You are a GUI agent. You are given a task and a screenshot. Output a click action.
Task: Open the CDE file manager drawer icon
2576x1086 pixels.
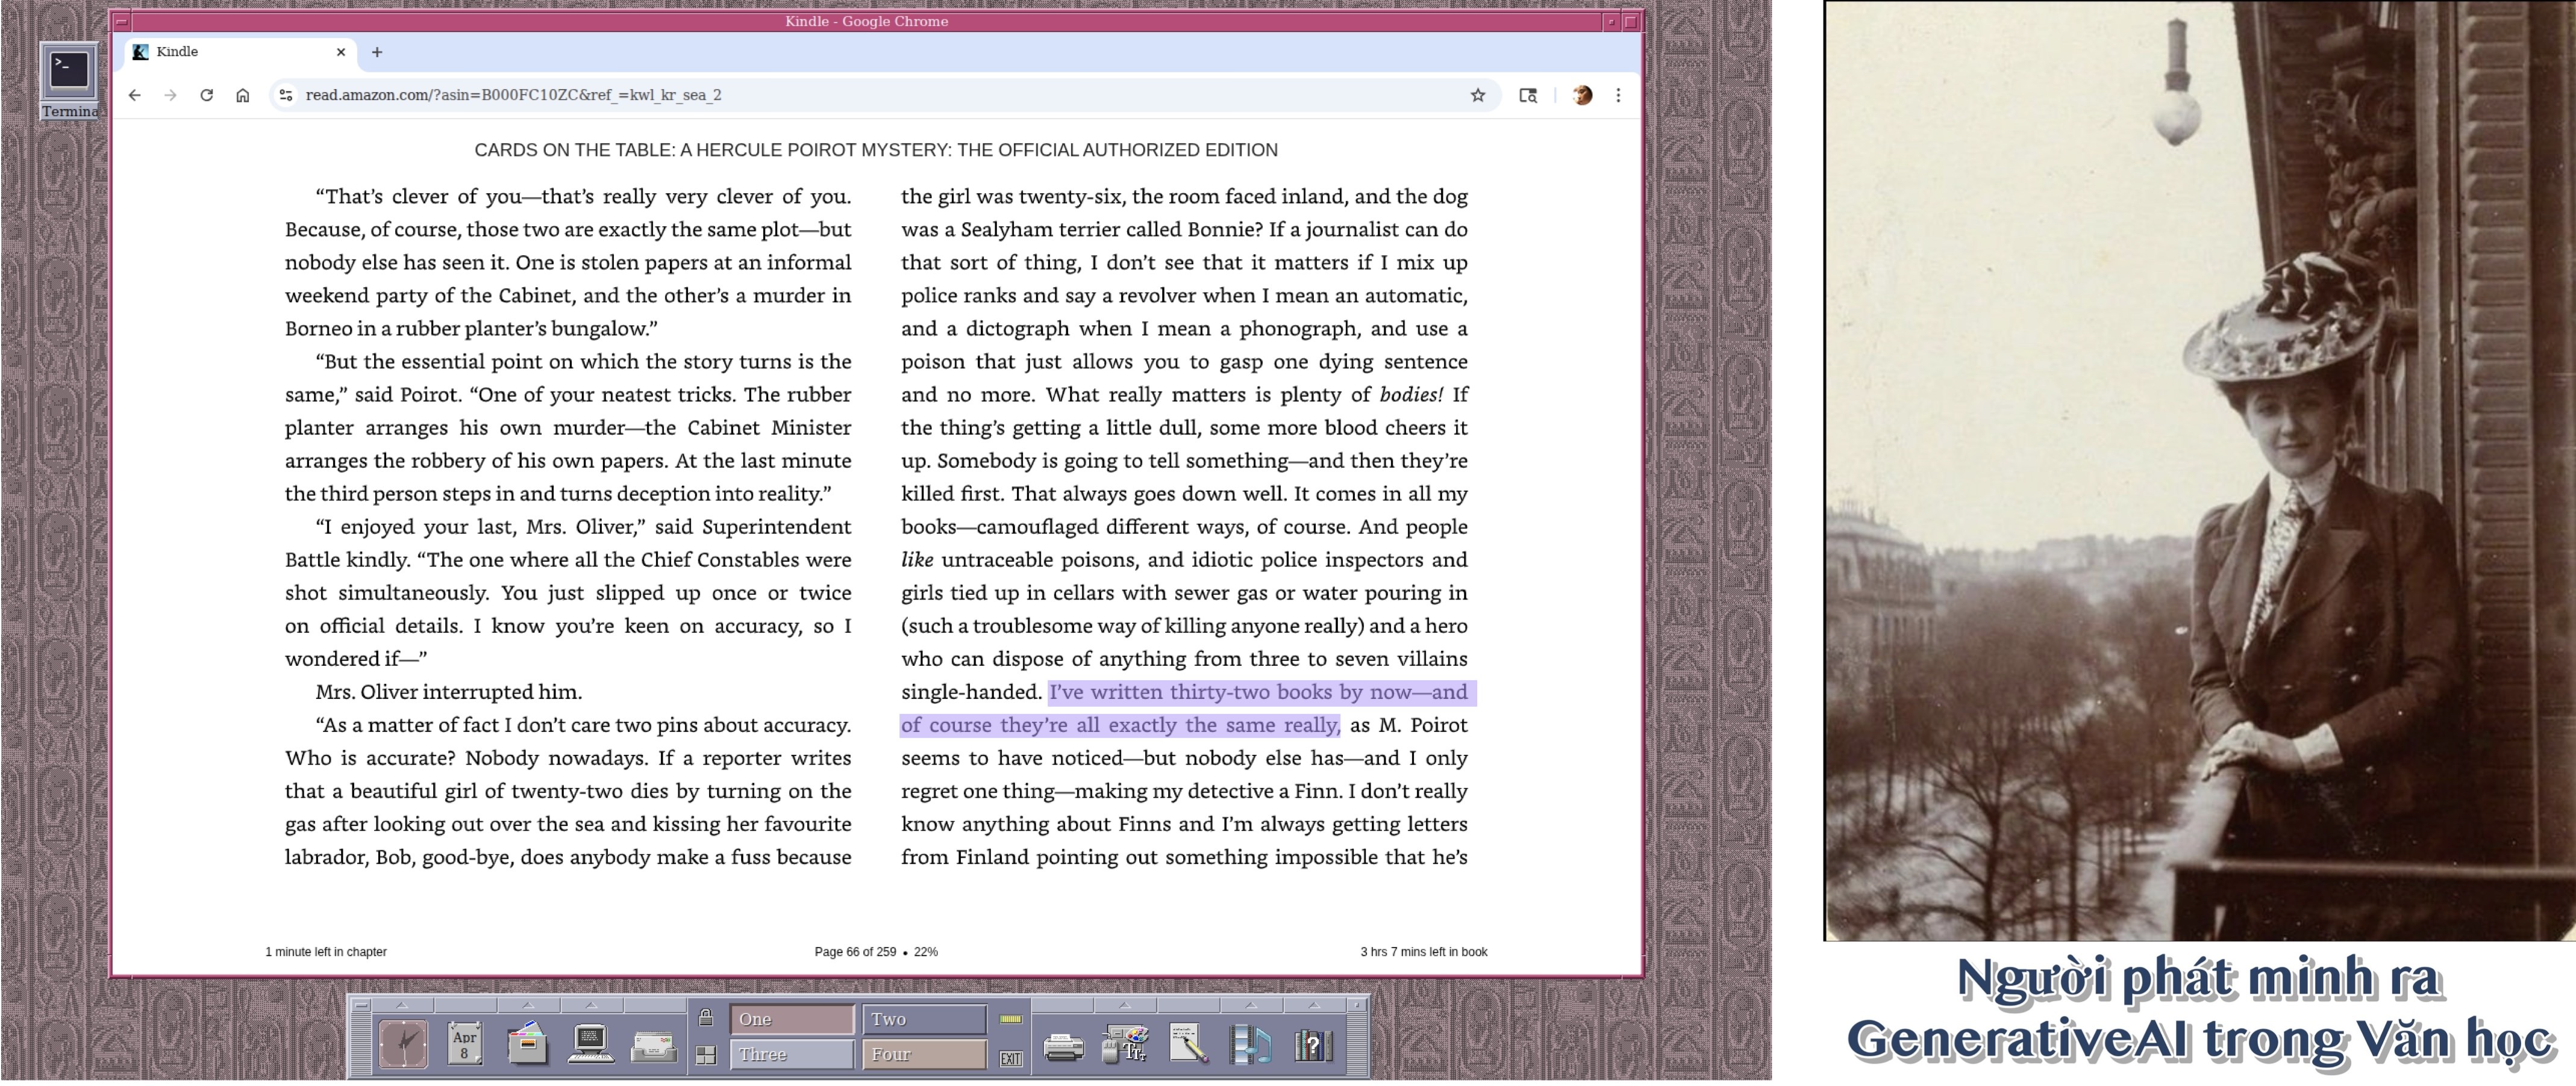(x=527, y=1045)
